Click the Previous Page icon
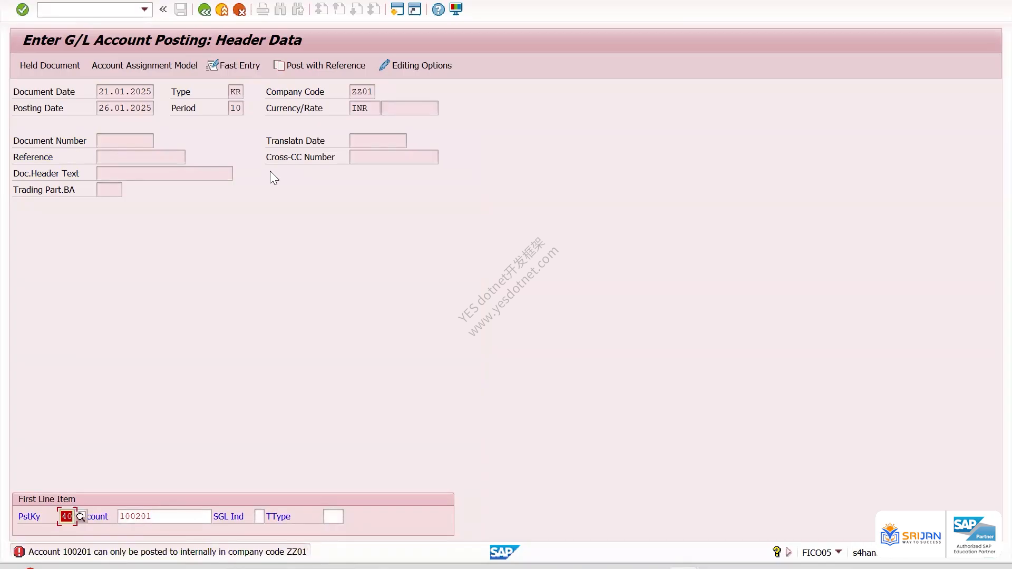 click(x=339, y=9)
